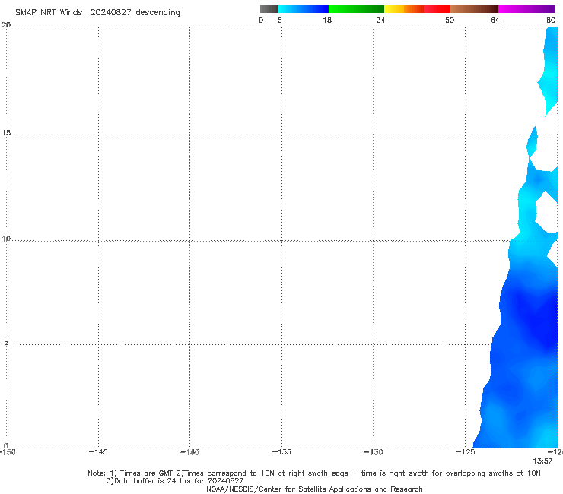
Task: Click the note "1) Times are GMT"
Action: pos(142,473)
